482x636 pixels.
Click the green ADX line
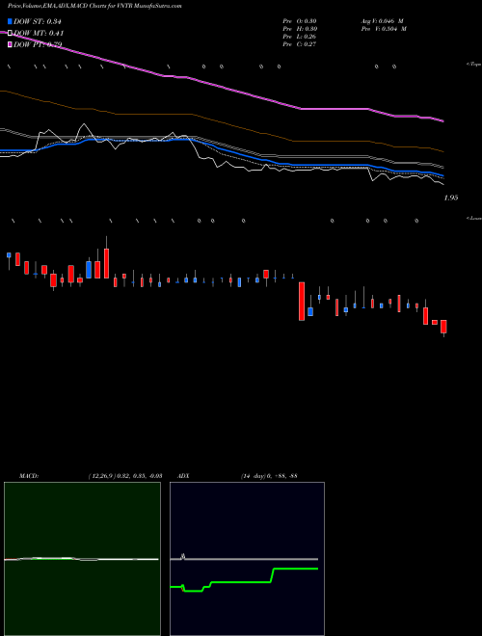point(244,582)
